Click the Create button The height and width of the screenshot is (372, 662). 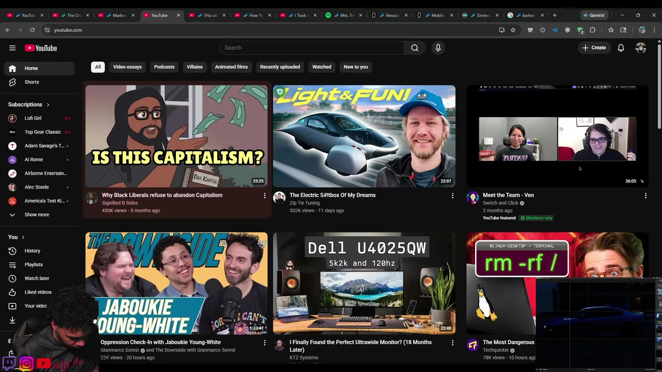(x=594, y=48)
